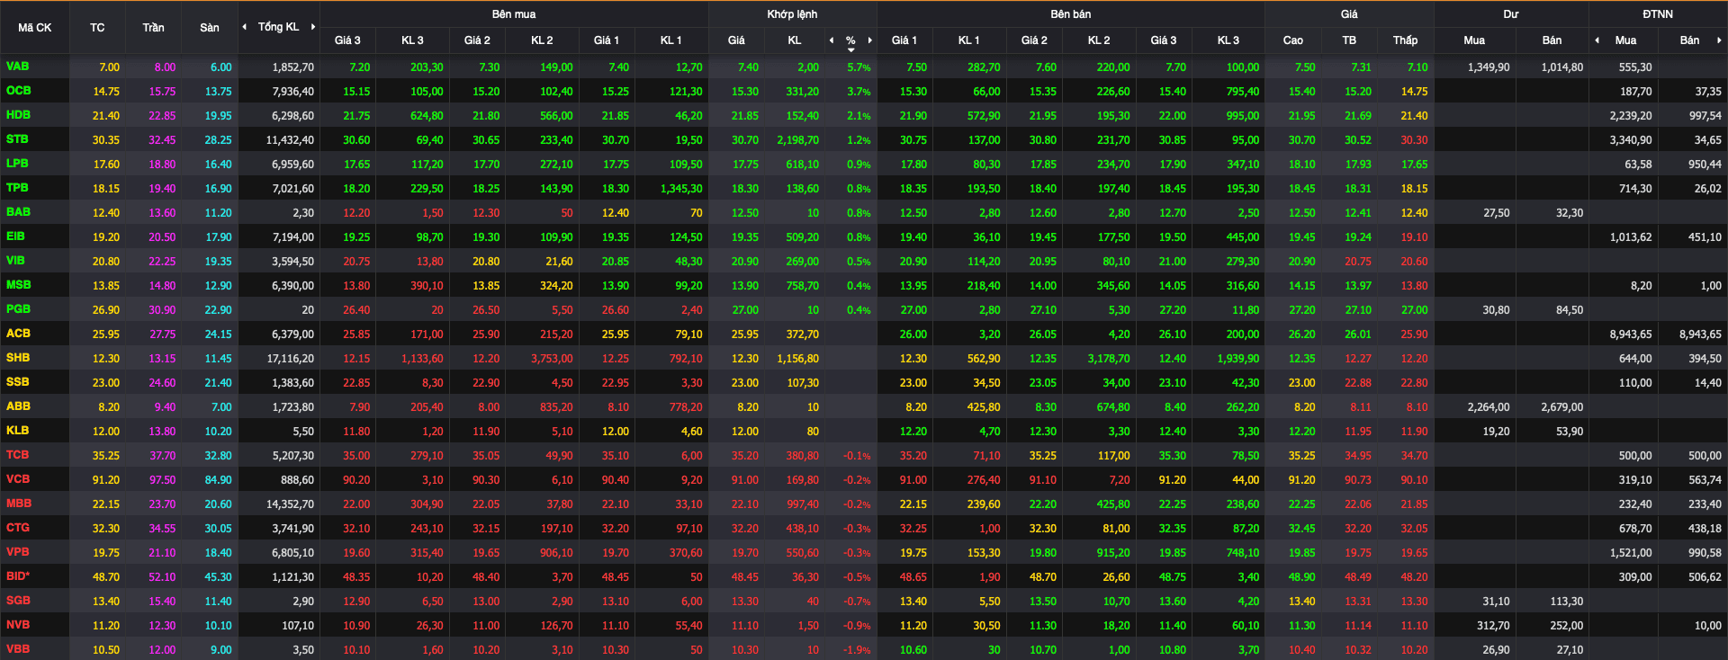The width and height of the screenshot is (1728, 660).
Task: Click the left arrow beside the % header
Action: click(832, 40)
